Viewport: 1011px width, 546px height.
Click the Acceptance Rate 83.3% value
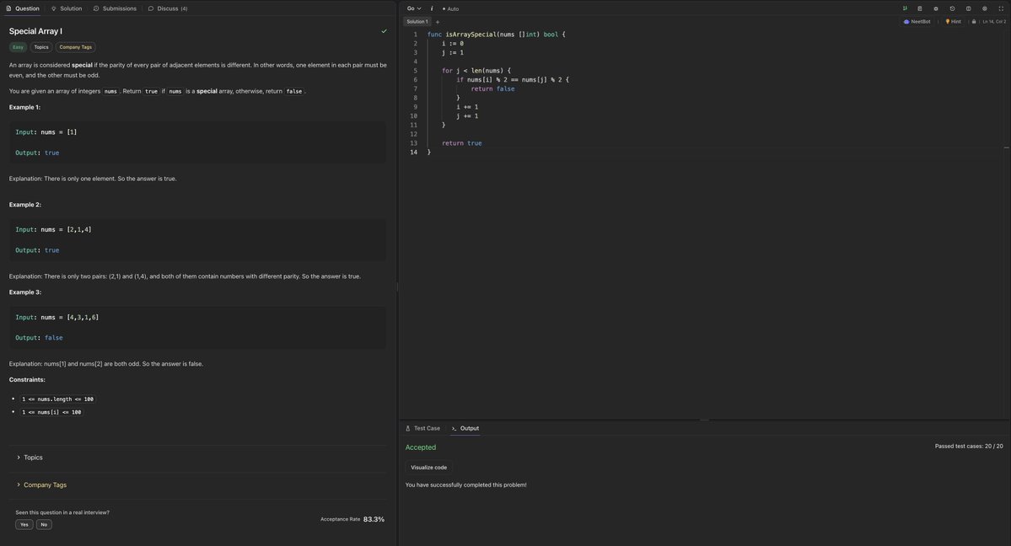coord(374,519)
